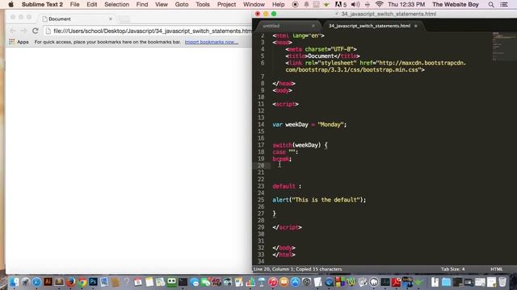Click the Sublime minimap
The image size is (517, 290).
[x=503, y=46]
